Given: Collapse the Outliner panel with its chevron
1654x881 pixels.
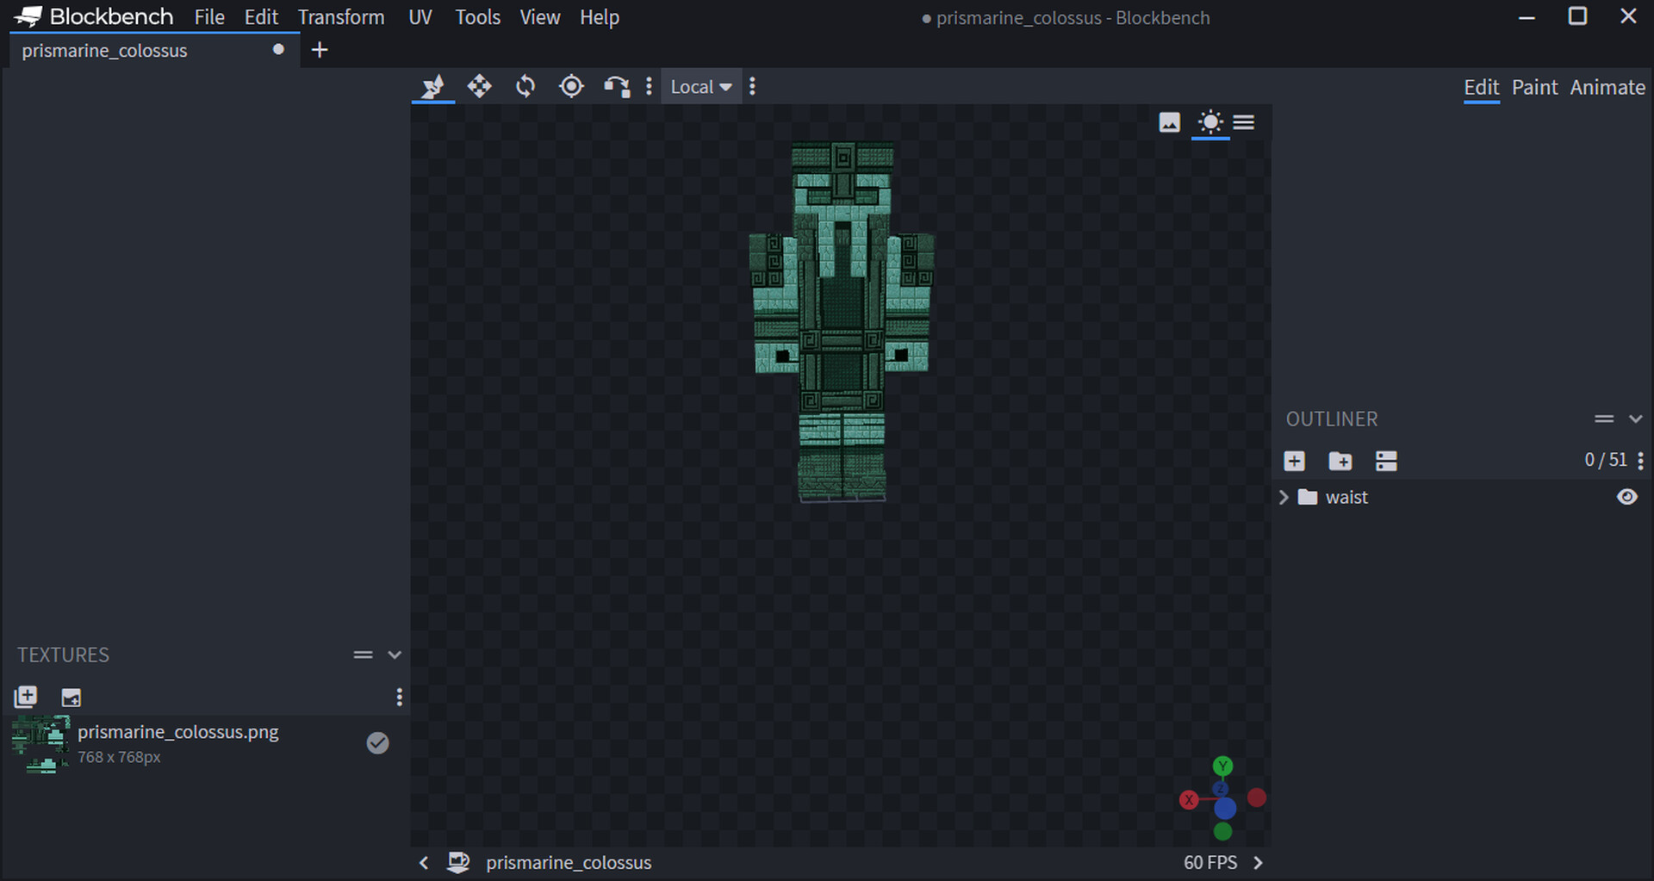Looking at the screenshot, I should 1637,419.
